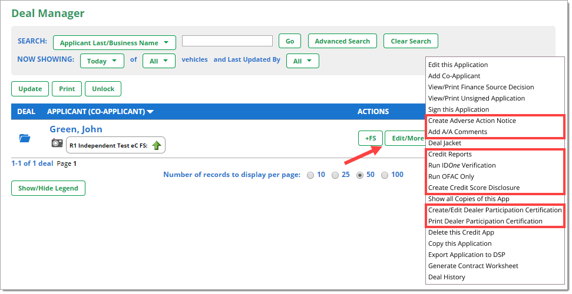Click the green up arrow status icon

coord(157,145)
